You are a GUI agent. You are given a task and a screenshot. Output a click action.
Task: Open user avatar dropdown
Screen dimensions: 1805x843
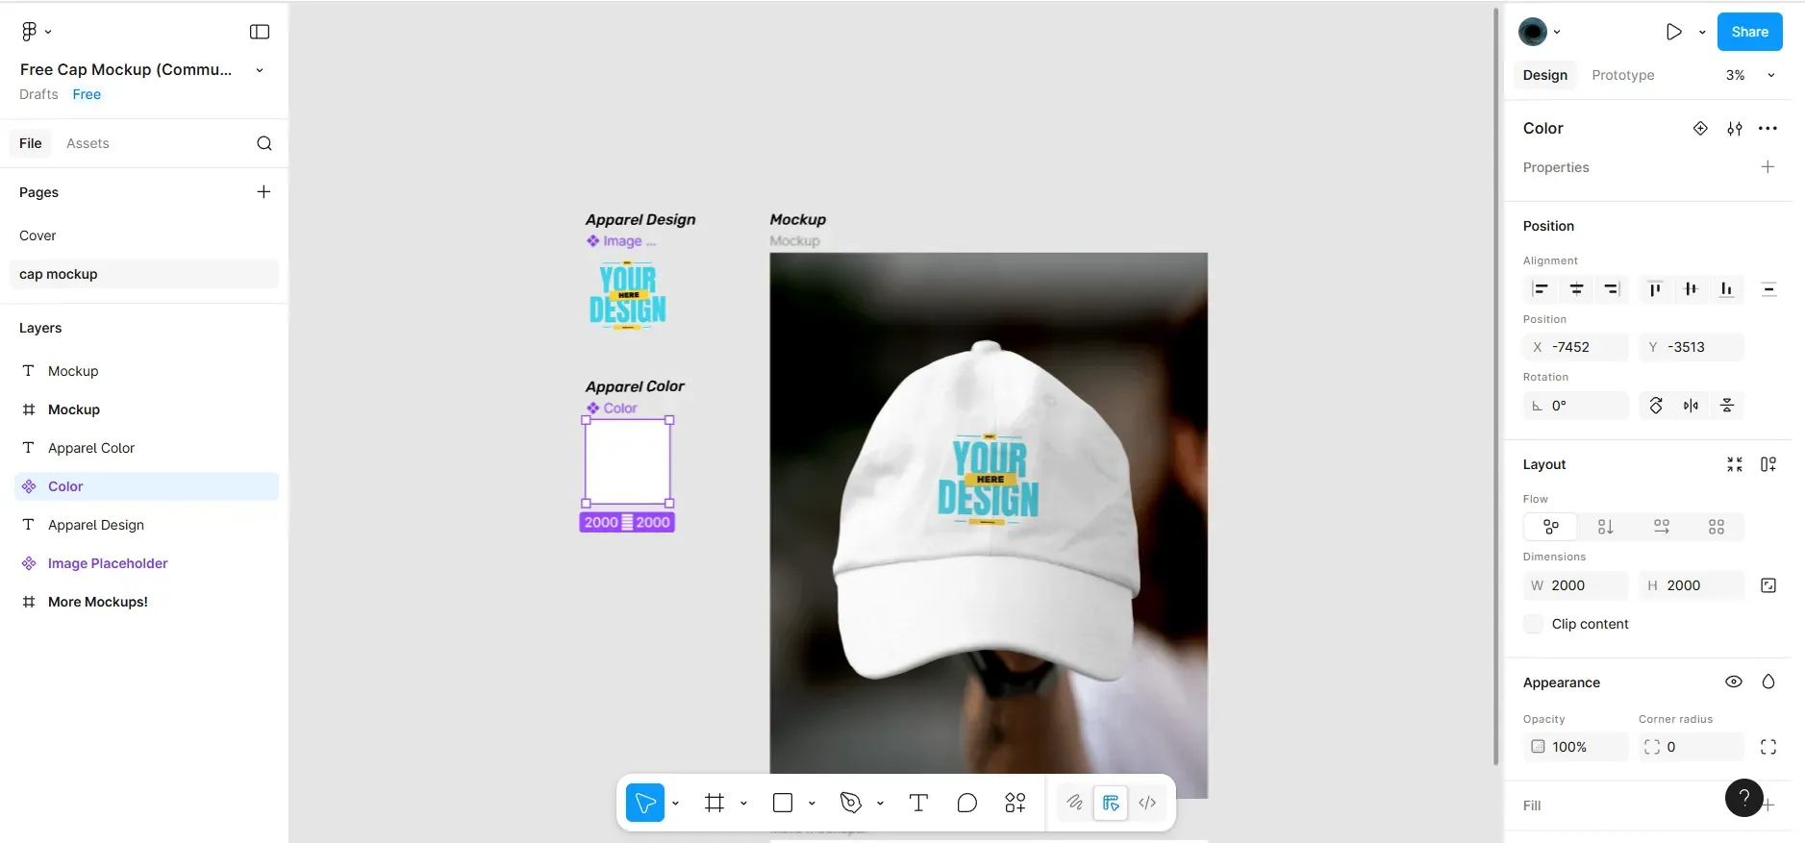(x=1540, y=32)
